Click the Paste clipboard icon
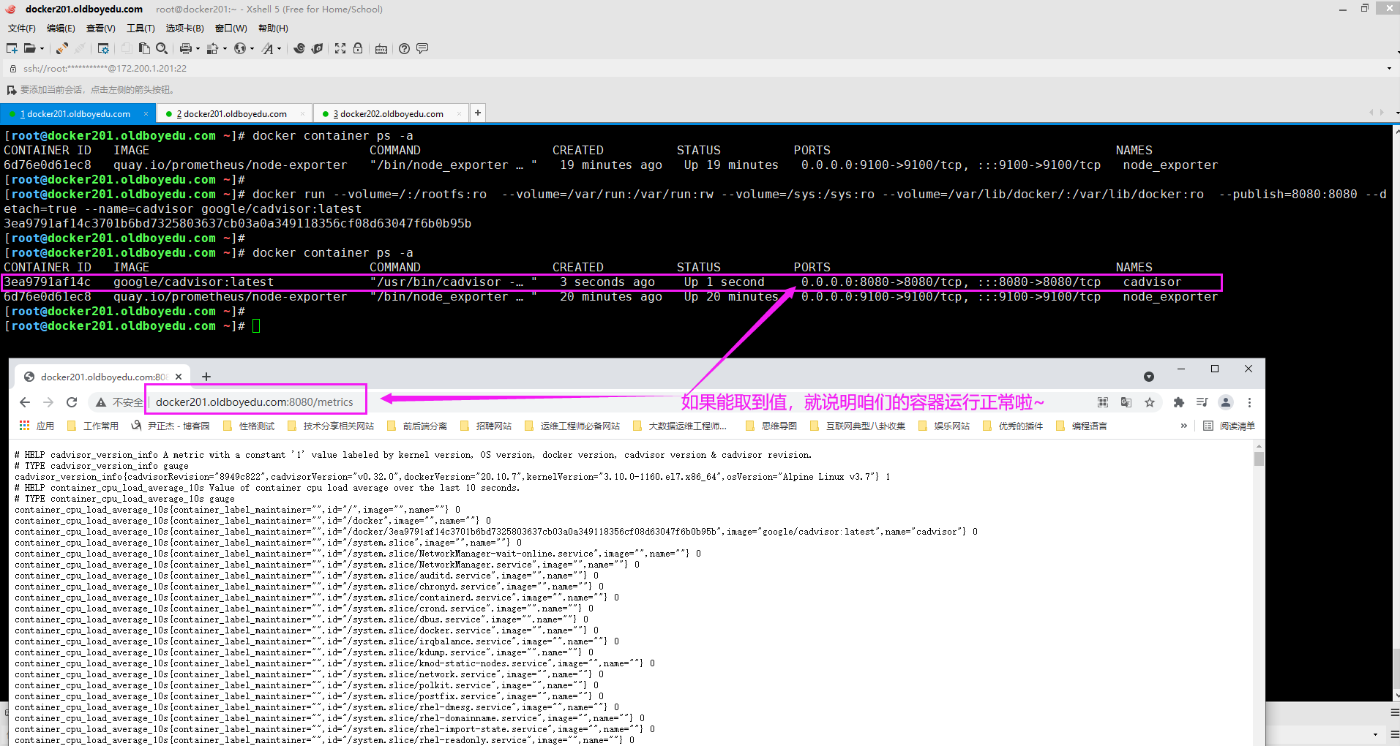Screen dimensions: 1400x746 click(144, 48)
